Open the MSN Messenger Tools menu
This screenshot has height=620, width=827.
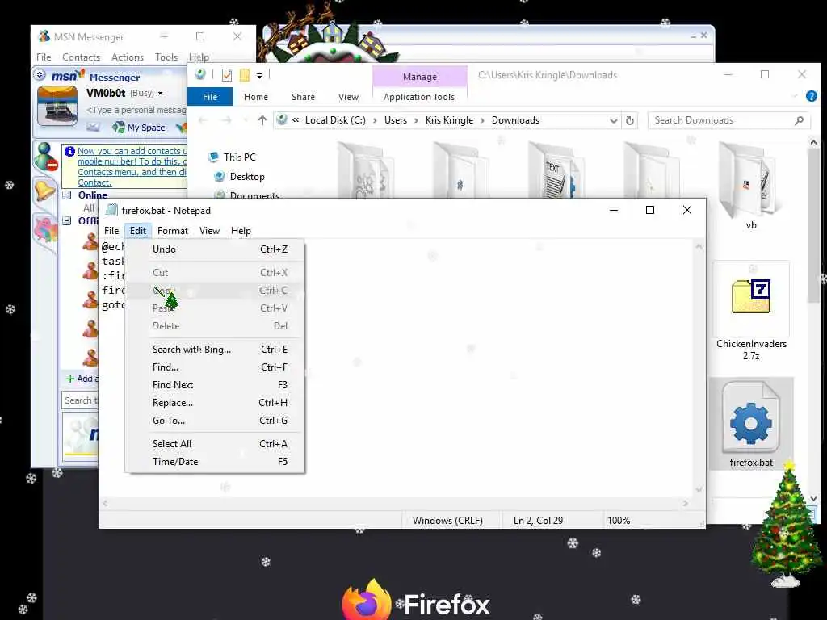point(166,57)
